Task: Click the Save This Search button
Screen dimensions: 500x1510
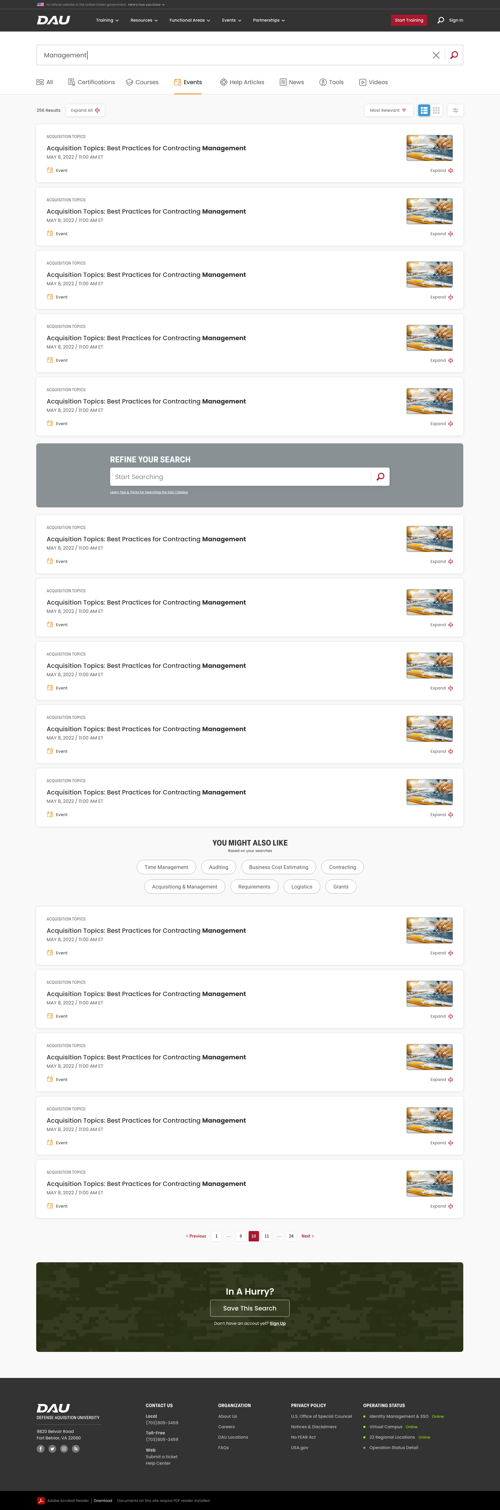Action: click(250, 1308)
